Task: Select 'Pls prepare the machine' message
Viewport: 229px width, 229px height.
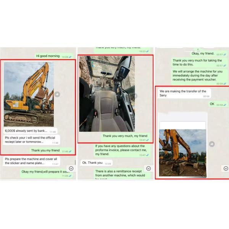Action: 31,161
